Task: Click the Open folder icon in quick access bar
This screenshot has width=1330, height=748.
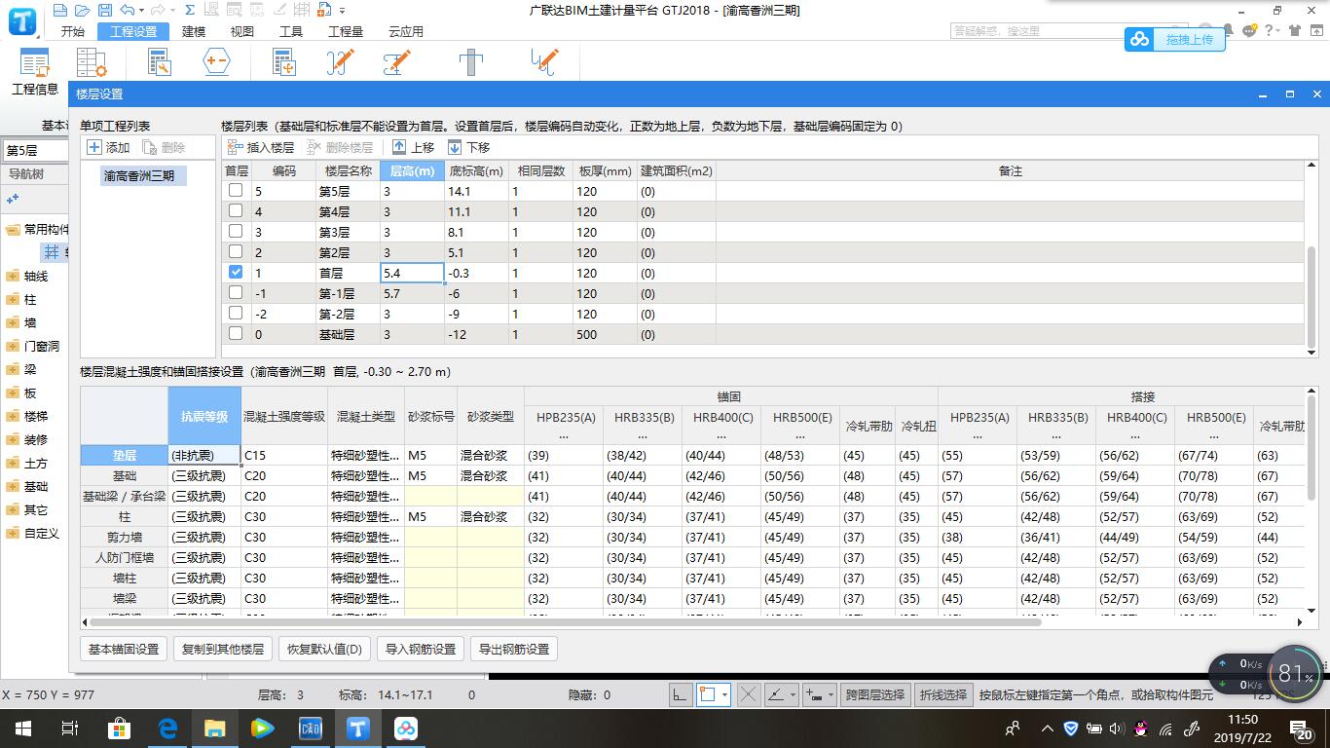Action: click(x=81, y=11)
